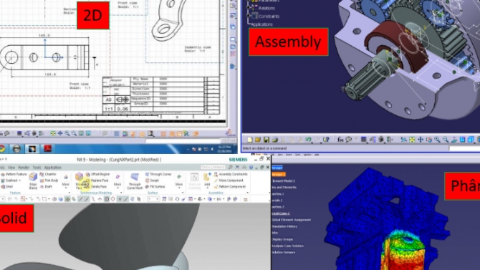
Task: Click Undo arrow in Assembly window toolbar
Action: [308, 140]
